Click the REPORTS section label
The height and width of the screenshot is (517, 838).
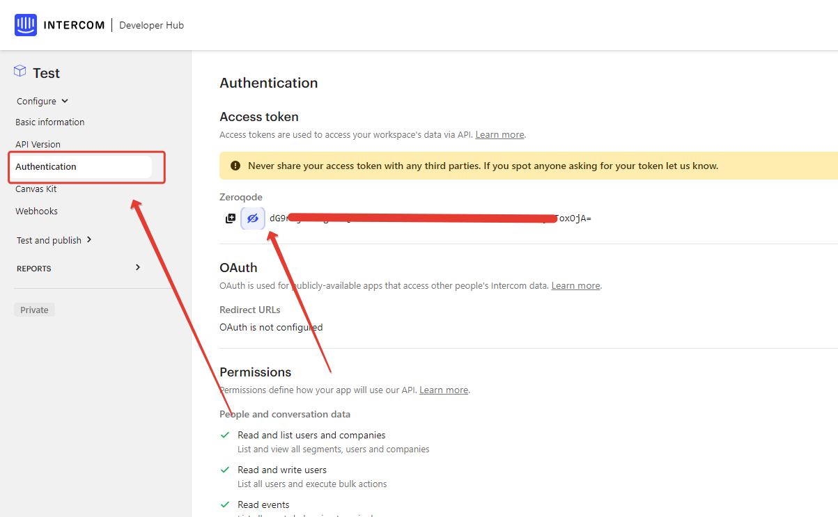pyautogui.click(x=34, y=269)
